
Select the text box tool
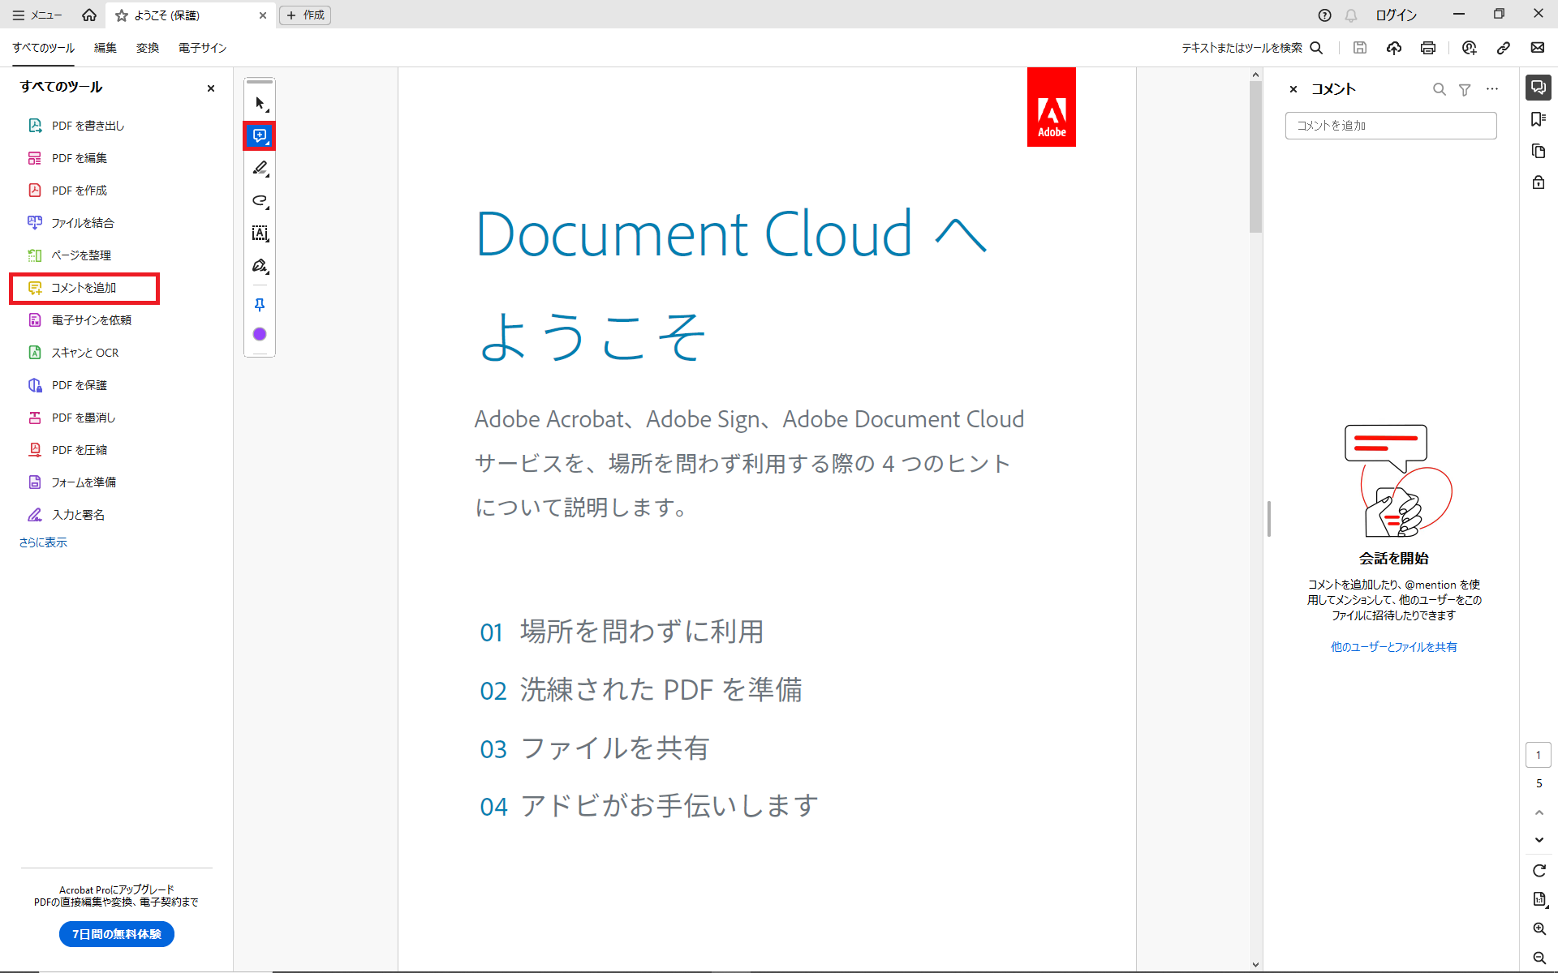point(260,234)
